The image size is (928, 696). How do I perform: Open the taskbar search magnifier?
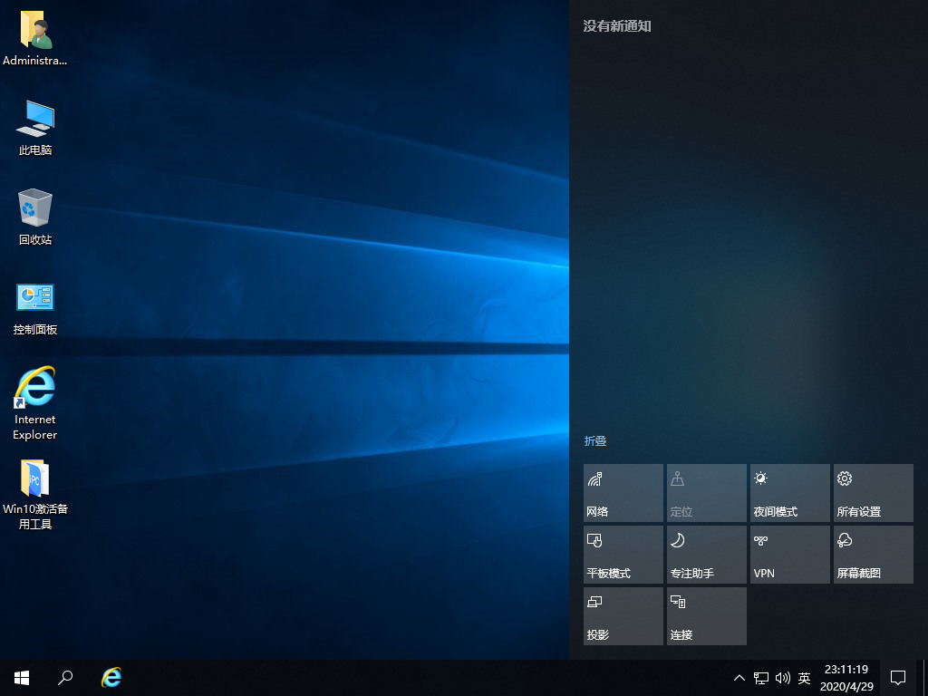pyautogui.click(x=65, y=677)
